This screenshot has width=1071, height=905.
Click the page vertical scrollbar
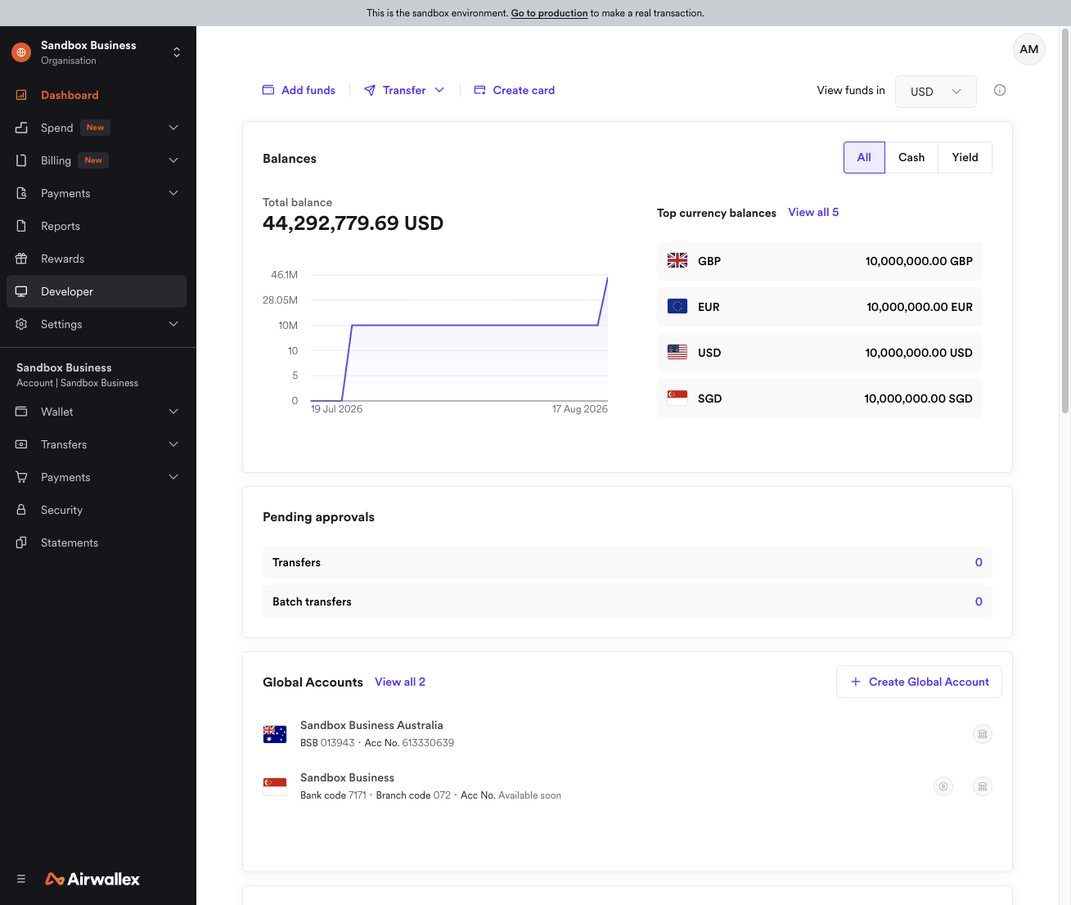(1065, 221)
